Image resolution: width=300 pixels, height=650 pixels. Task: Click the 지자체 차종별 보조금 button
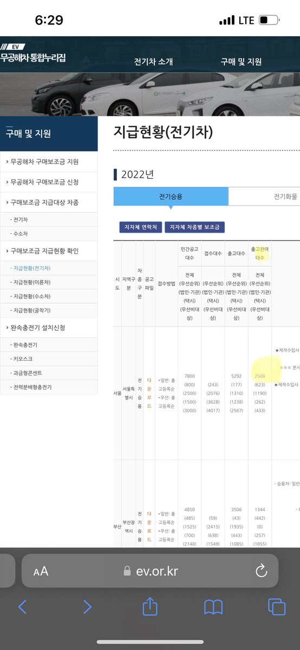[194, 227]
